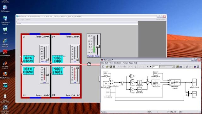This screenshot has width=202, height=114.
Task: Click the pipe valve icon in InTouch
Action: coord(89,64)
